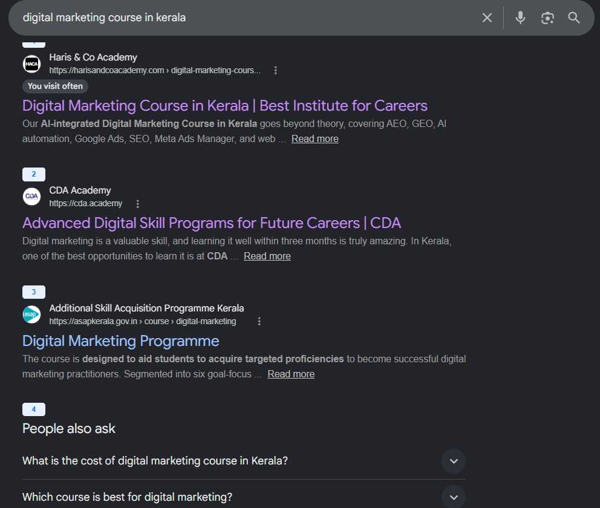Clear the search query with the X icon
Screen dimensions: 600x508
pyautogui.click(x=487, y=18)
